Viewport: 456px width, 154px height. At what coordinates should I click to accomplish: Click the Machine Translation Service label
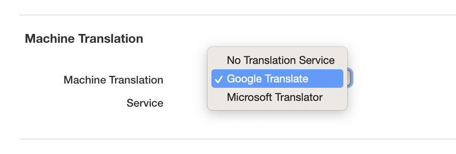point(113,80)
